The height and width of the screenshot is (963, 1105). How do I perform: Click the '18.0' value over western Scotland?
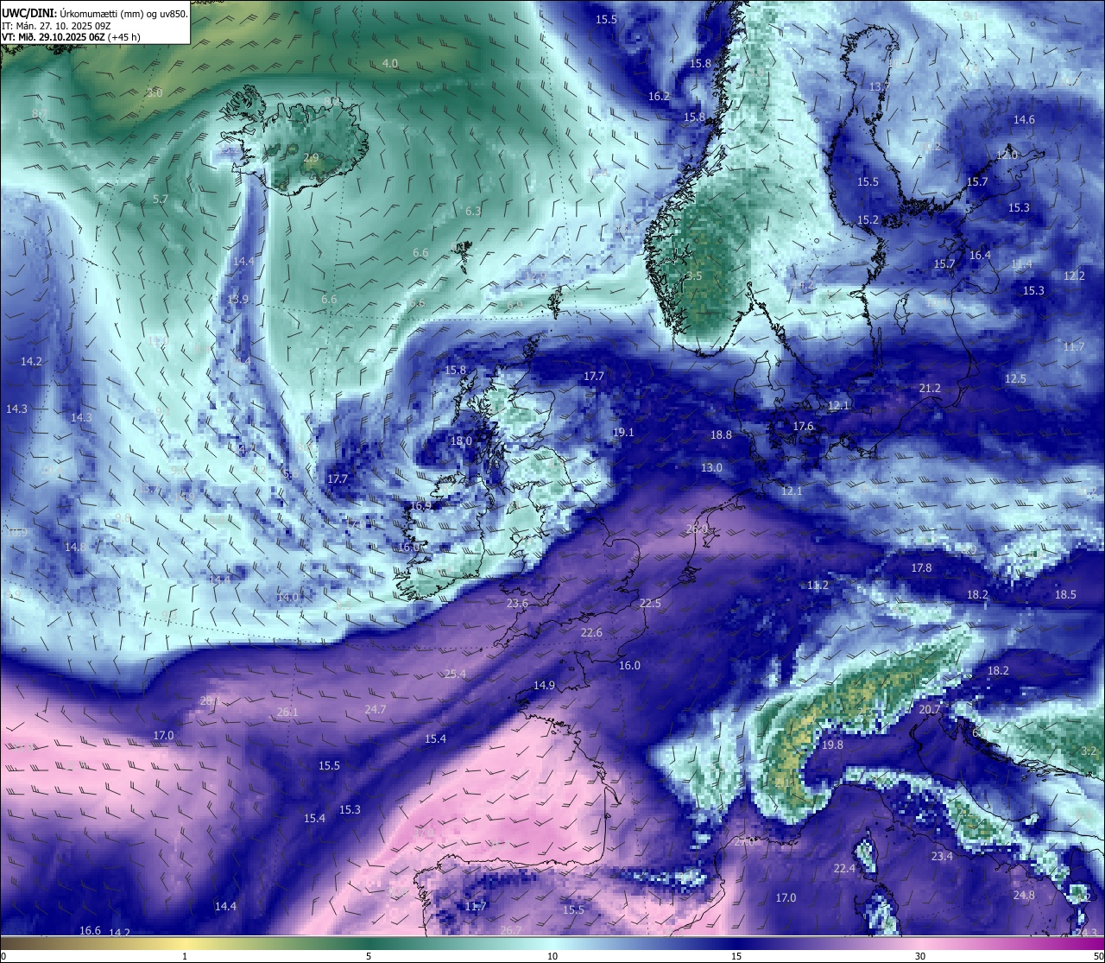pyautogui.click(x=461, y=441)
